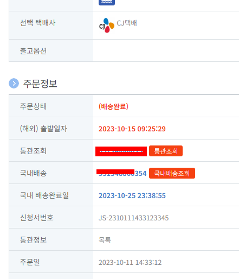Click the 배송완료 order status text
Image resolution: width=239 pixels, height=279 pixels.
[x=113, y=106]
